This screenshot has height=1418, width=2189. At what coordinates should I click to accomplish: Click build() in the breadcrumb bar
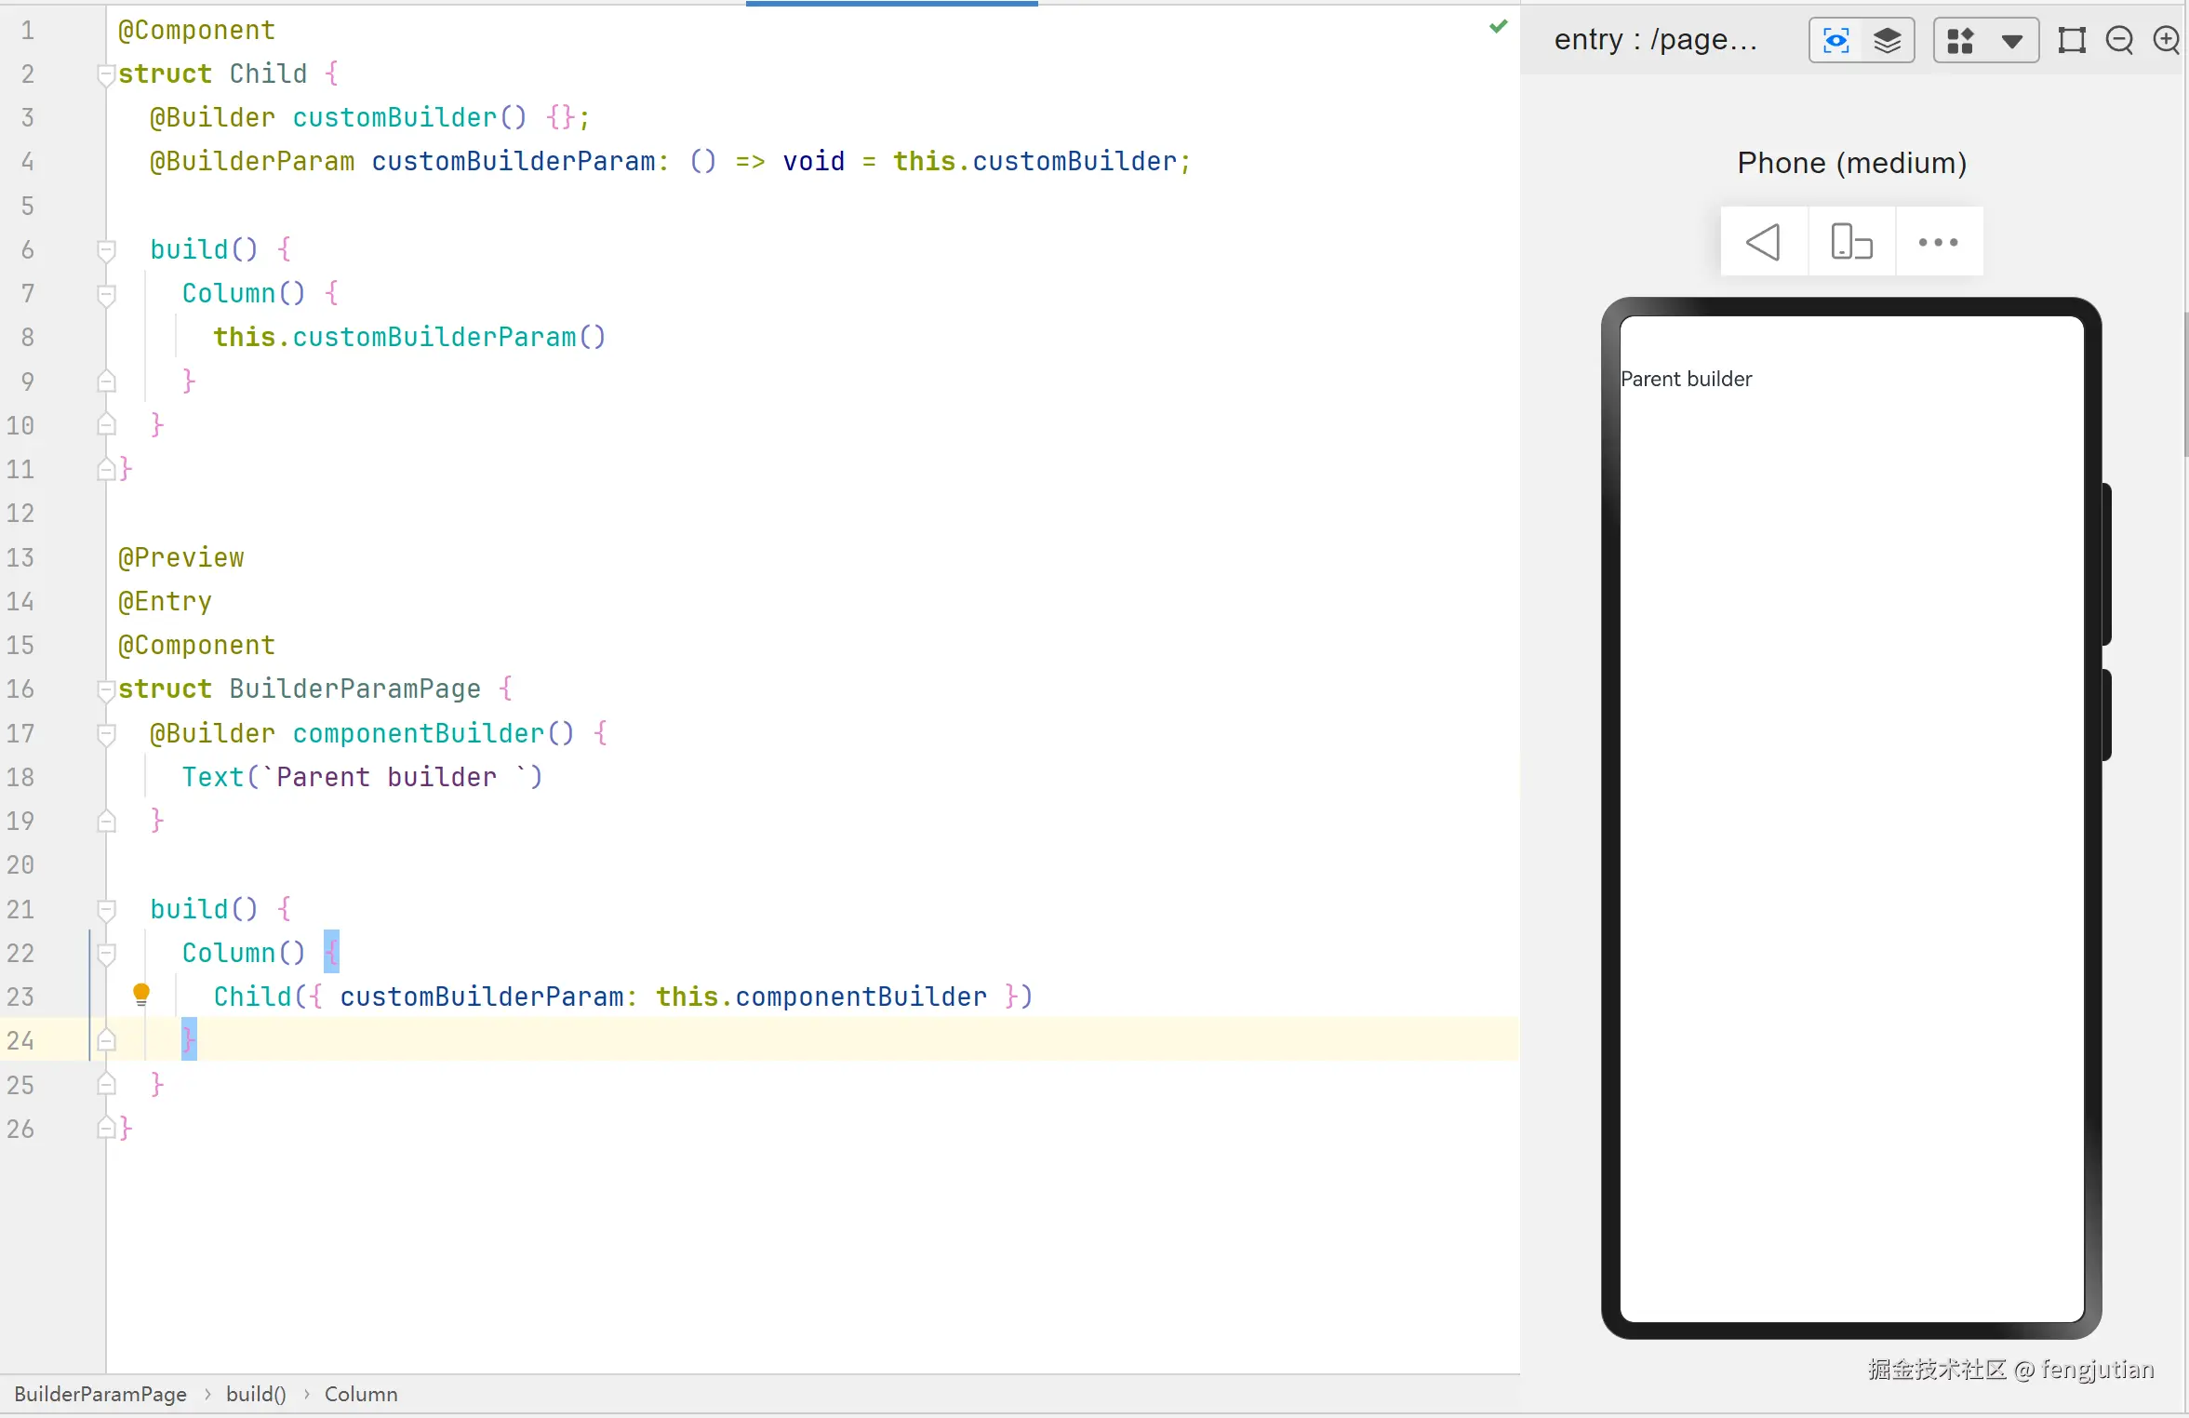coord(256,1394)
